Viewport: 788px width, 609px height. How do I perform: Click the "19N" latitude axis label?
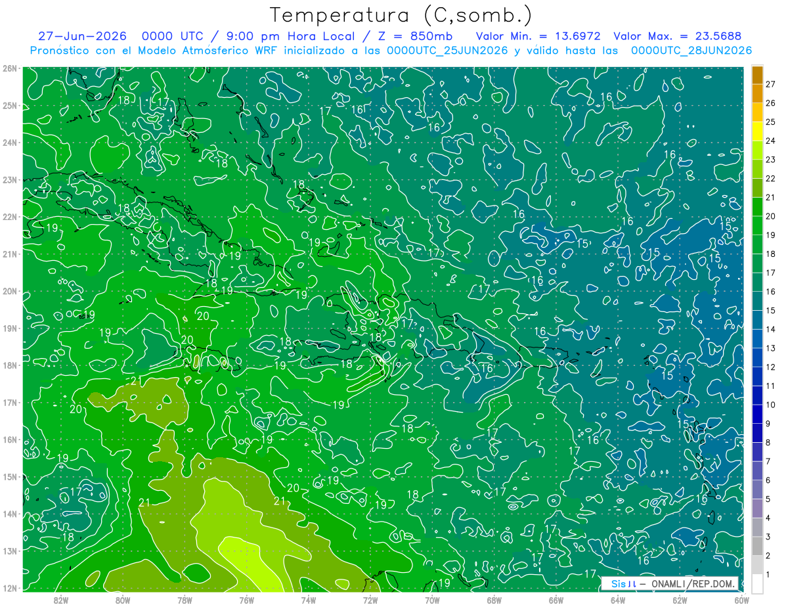9,328
